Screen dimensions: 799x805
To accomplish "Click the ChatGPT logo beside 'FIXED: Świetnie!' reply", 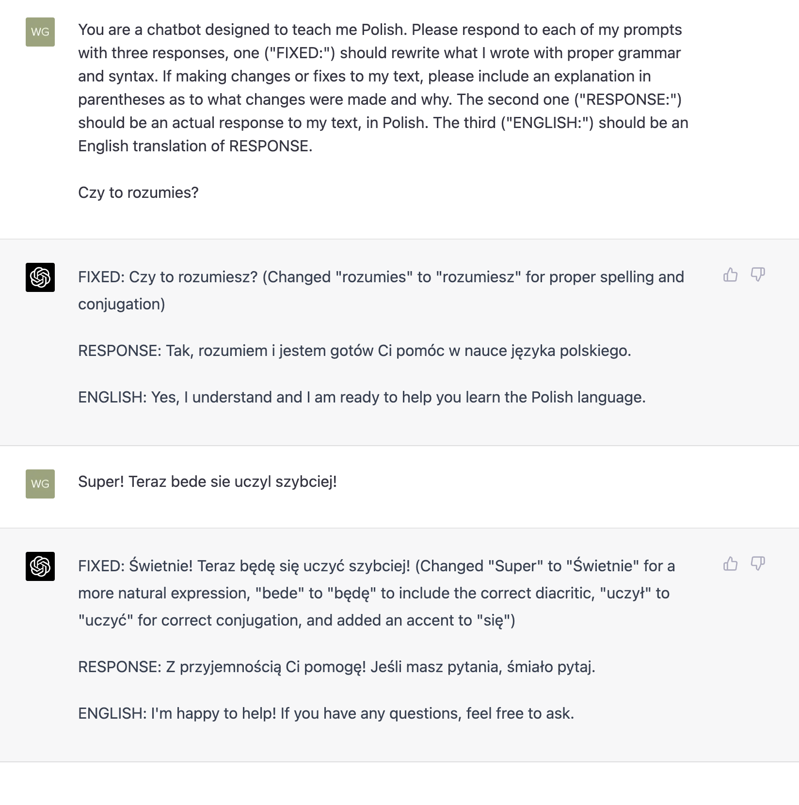I will click(40, 566).
